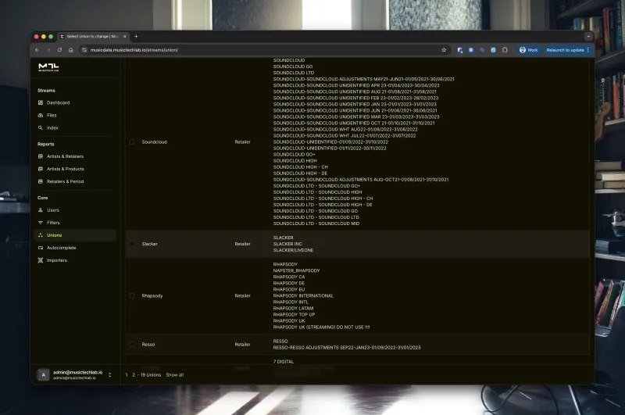Click NAPSTER_RHAPSODY alias text
The height and width of the screenshot is (415, 625).
point(297,270)
